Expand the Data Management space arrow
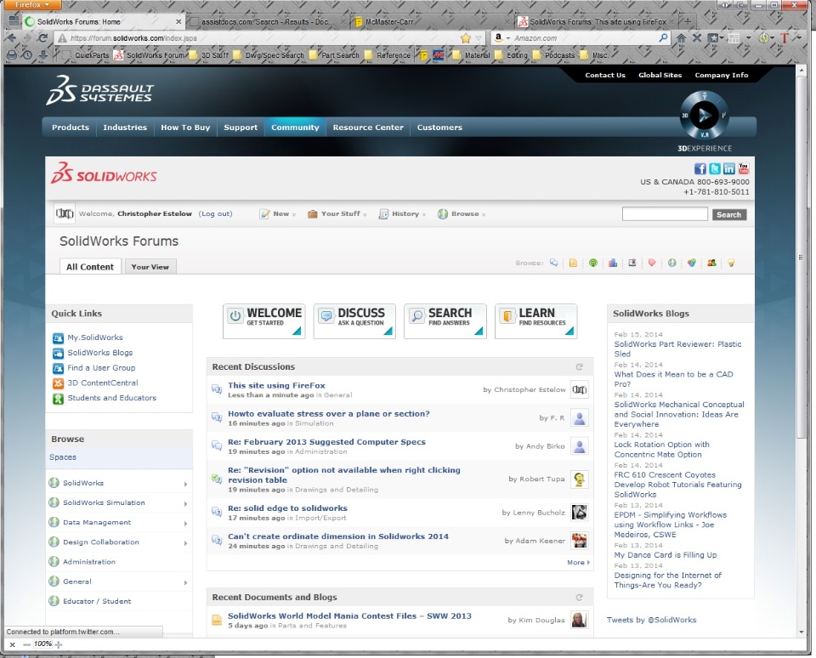Image resolution: width=816 pixels, height=658 pixels. pos(185,523)
